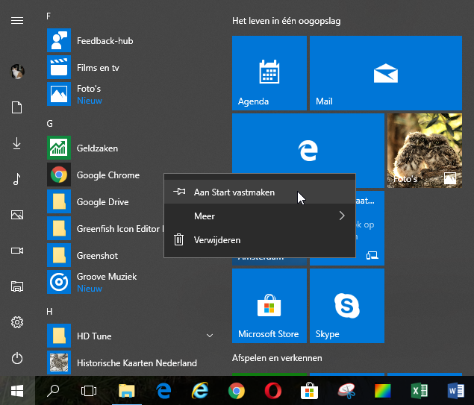Open the Meer submenu
The image size is (474, 405).
pyautogui.click(x=260, y=216)
